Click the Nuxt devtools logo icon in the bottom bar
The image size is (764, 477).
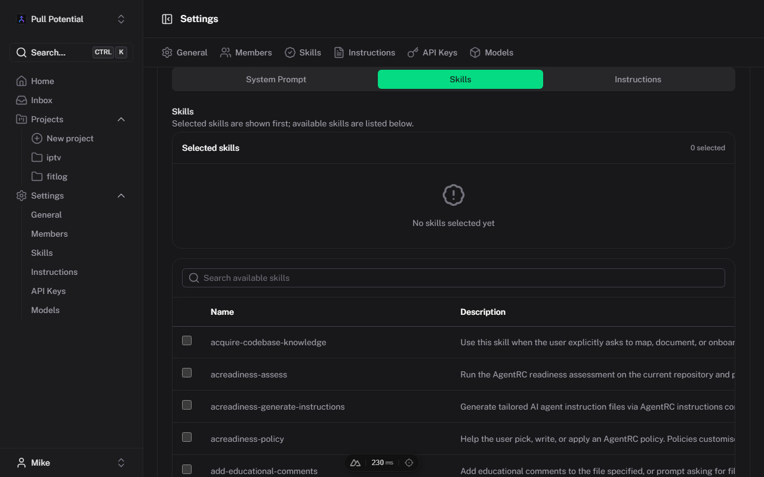click(356, 463)
